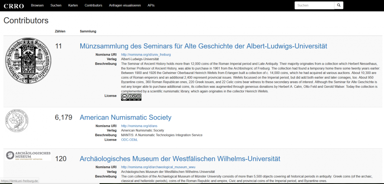Image resolution: width=384 pixels, height=184 pixels.
Task: Focus the Suchen search input field
Action: point(314,5)
